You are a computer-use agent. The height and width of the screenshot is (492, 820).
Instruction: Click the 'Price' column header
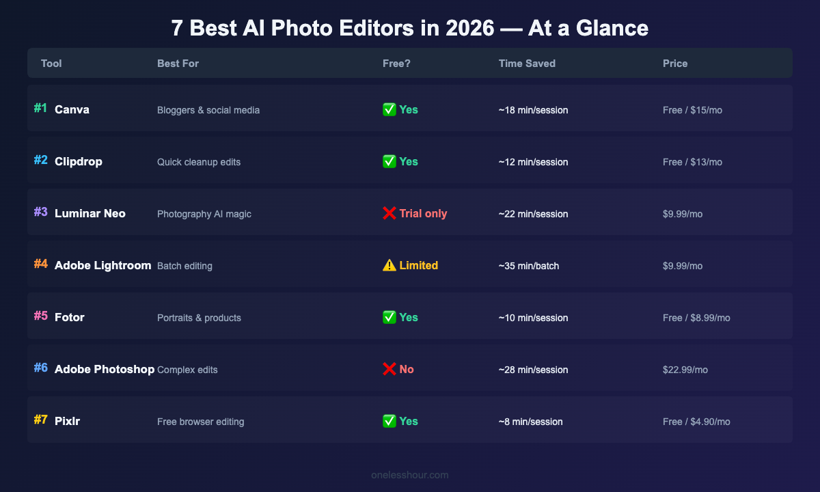tap(675, 64)
